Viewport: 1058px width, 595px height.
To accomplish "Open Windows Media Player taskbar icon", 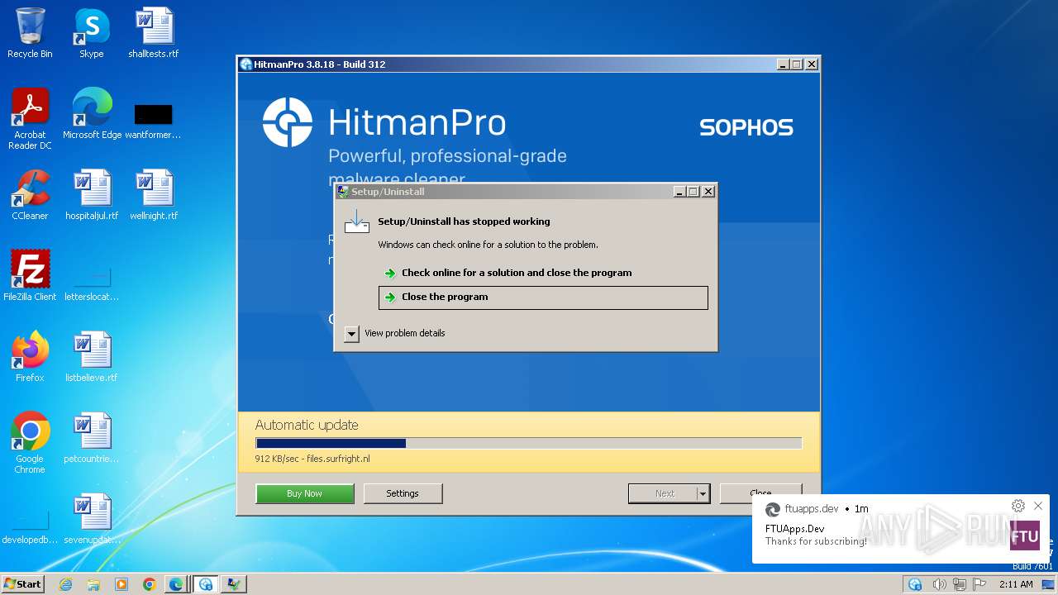I will pyautogui.click(x=122, y=584).
